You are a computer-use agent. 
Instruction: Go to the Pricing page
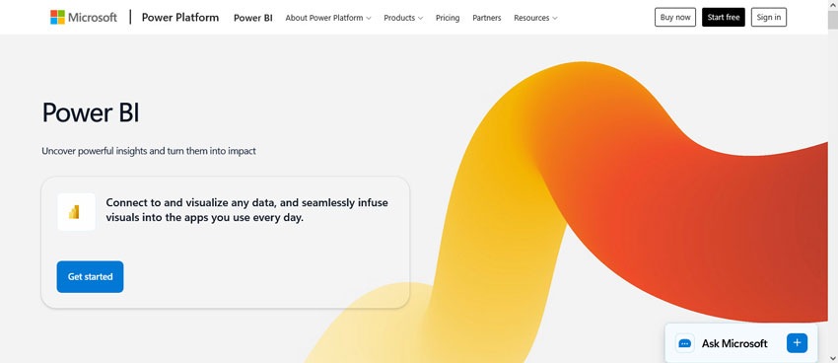tap(448, 18)
